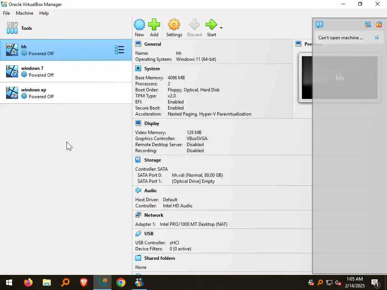Click the Preview section monitor icon
Screen dimensions: 387x290
coord(299,44)
